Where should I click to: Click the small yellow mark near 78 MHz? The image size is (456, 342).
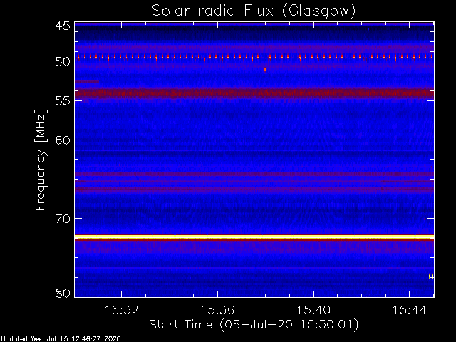(431, 276)
